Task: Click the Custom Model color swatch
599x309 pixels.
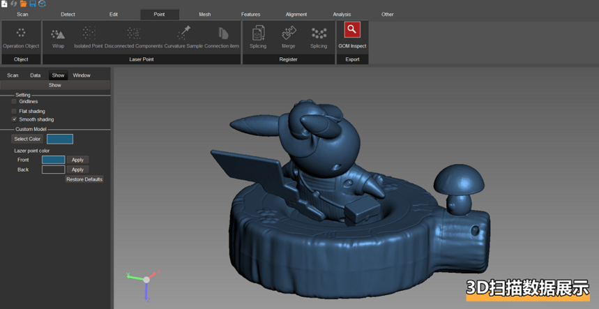Action: tap(60, 139)
